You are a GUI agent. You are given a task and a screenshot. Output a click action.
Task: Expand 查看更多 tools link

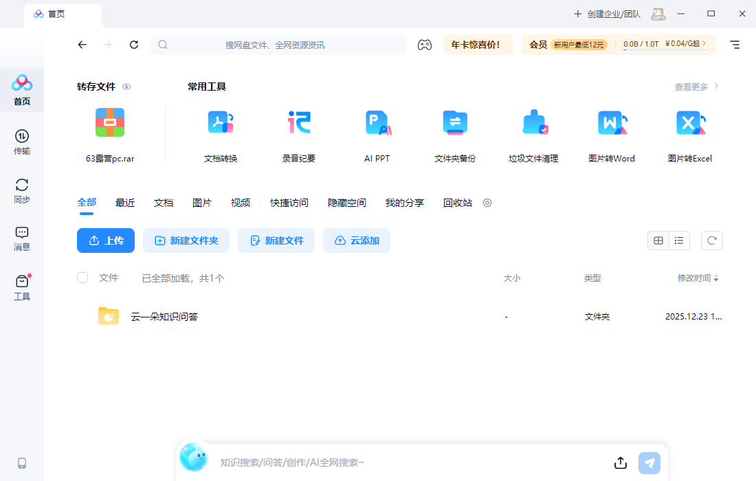(x=696, y=87)
